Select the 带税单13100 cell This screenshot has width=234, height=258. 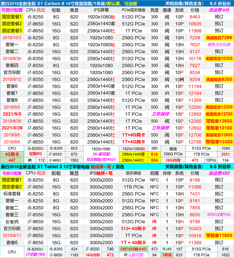219,128
